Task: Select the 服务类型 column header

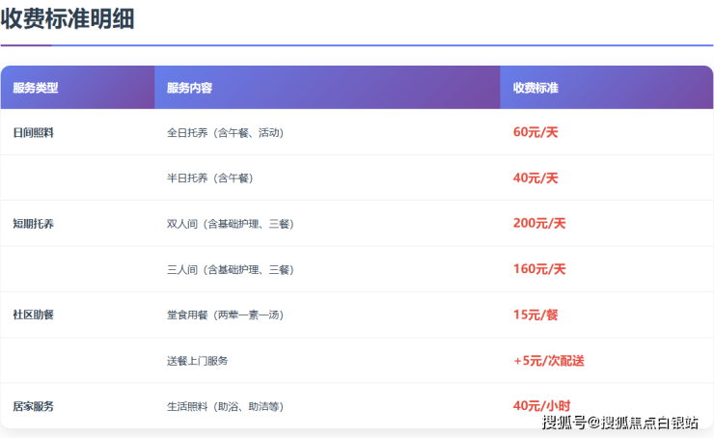Action: coord(36,88)
